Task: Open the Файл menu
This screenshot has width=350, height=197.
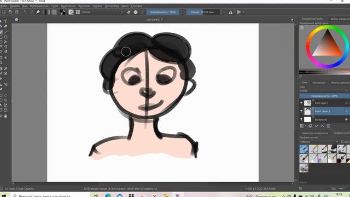Action: (x=4, y=6)
